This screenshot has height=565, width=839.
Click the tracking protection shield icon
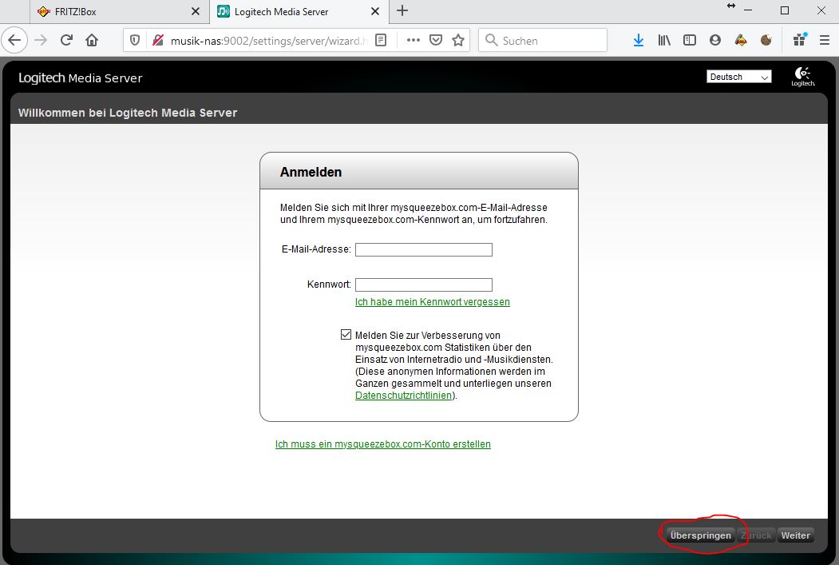coord(135,40)
